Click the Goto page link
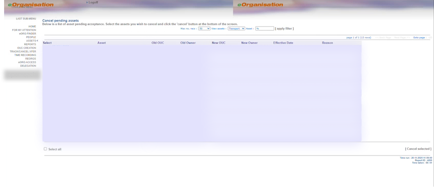434x187 pixels. click(419, 38)
